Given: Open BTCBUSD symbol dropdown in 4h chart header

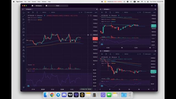Looking at the screenshot, I should 107,51.
